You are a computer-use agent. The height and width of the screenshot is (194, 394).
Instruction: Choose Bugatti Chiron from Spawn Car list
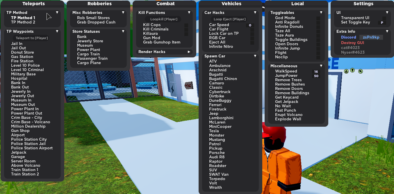tap(223, 79)
